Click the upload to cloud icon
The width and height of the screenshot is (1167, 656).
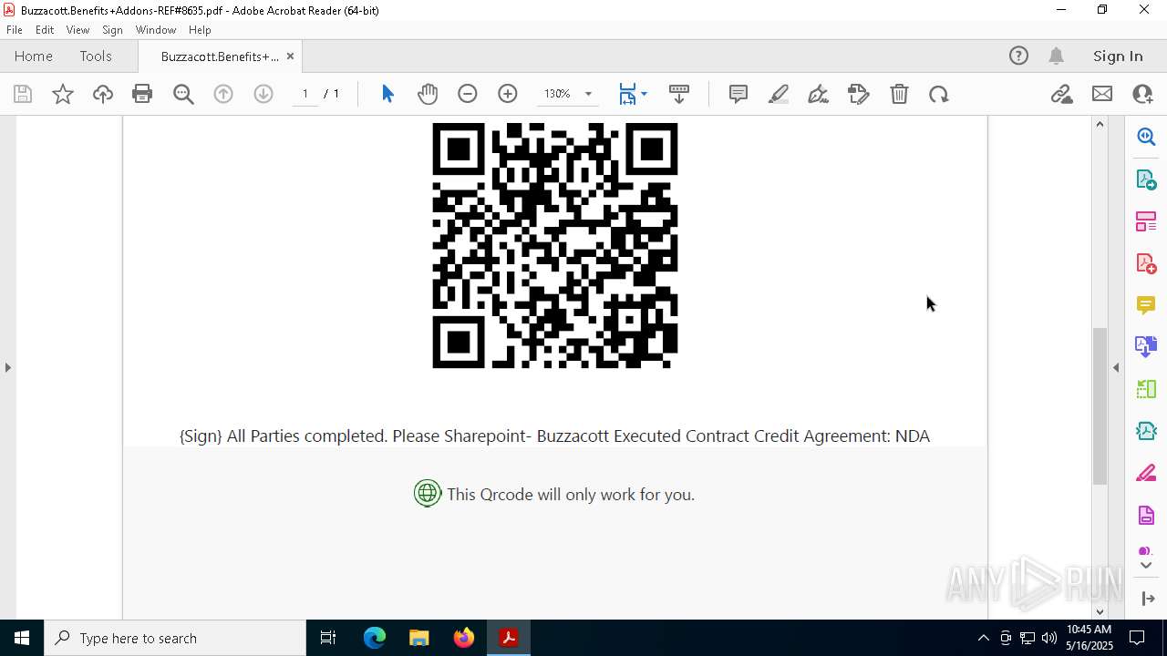tap(103, 94)
